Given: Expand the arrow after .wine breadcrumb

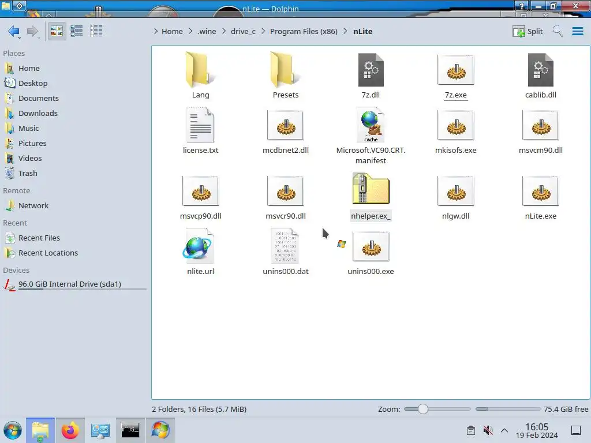Looking at the screenshot, I should tap(224, 31).
